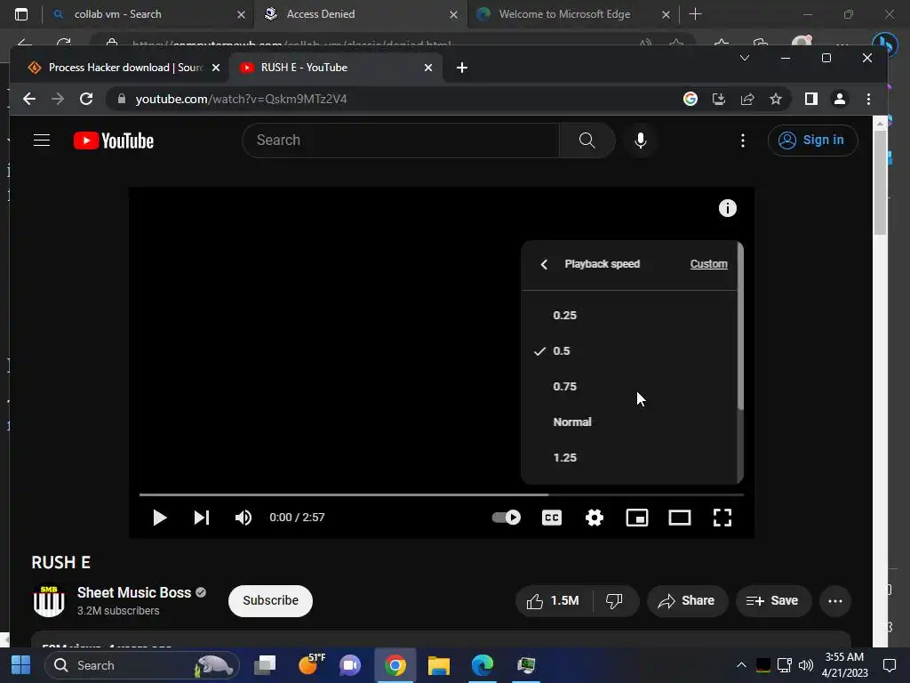This screenshot has width=910, height=683.
Task: Select 1.25 playback speed
Action: pyautogui.click(x=629, y=458)
